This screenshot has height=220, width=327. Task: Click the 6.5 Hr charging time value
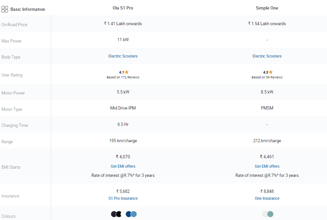point(123,124)
